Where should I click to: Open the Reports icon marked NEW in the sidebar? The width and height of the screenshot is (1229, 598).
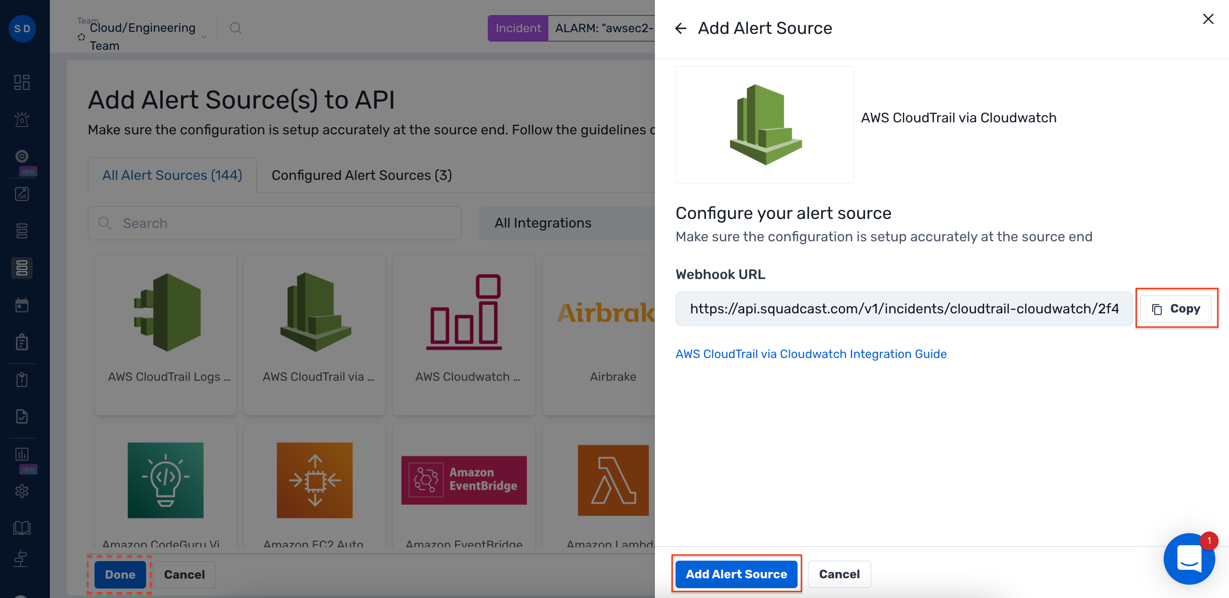tap(22, 455)
